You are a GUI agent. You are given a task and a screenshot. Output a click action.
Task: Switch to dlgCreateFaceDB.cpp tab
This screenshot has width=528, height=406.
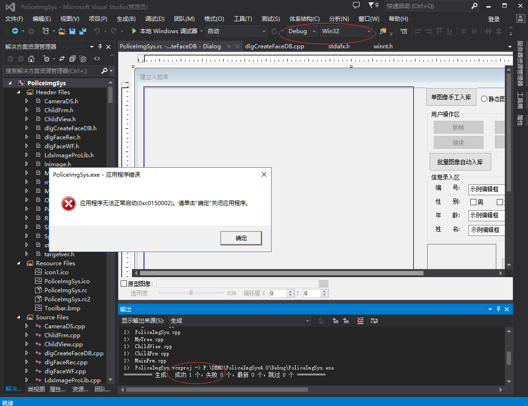click(x=274, y=46)
